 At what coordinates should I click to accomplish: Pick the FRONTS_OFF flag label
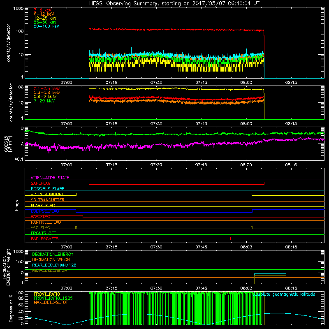click(44, 233)
